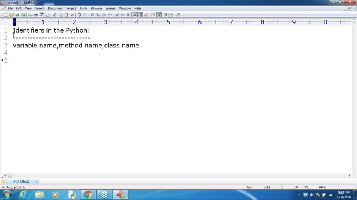The image size is (357, 200).
Task: Click the horizontal scrollbar right arrow
Action: tap(349, 176)
